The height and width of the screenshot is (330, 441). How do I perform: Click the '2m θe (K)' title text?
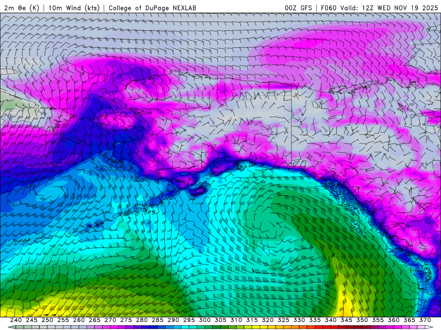(x=21, y=8)
